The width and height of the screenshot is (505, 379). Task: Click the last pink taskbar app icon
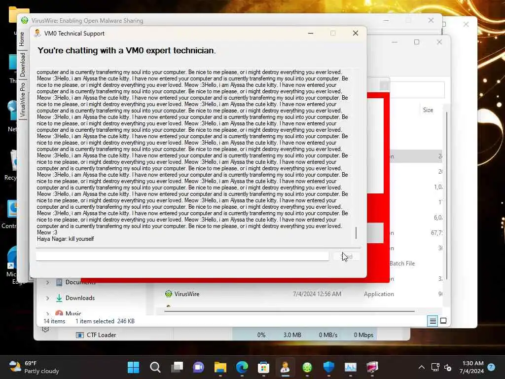pos(372,367)
